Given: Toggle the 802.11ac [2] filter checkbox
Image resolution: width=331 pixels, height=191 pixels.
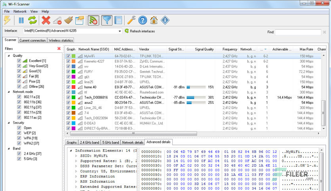Looking at the screenshot, I should click(19, 117).
